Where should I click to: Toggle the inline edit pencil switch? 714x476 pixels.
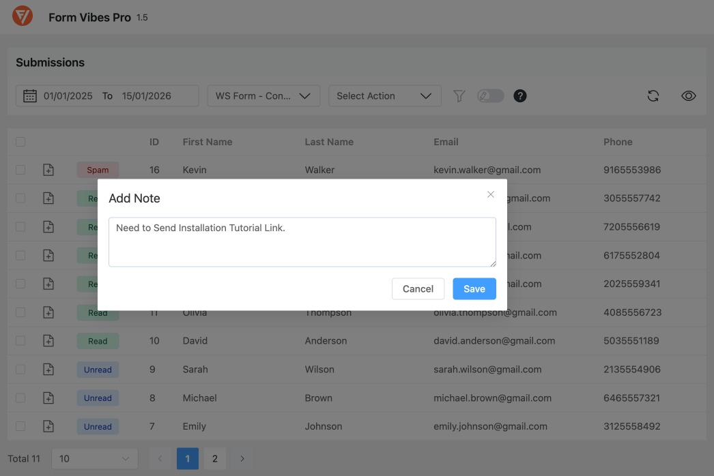click(491, 95)
